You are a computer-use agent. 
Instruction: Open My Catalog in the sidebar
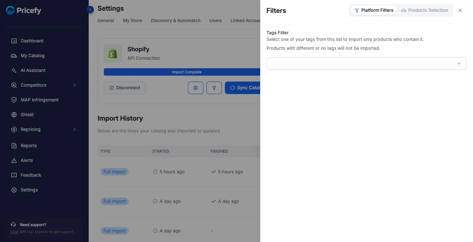[x=33, y=56]
